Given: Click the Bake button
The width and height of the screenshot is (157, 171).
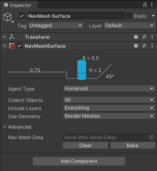Looking at the screenshot, I should (x=133, y=146).
